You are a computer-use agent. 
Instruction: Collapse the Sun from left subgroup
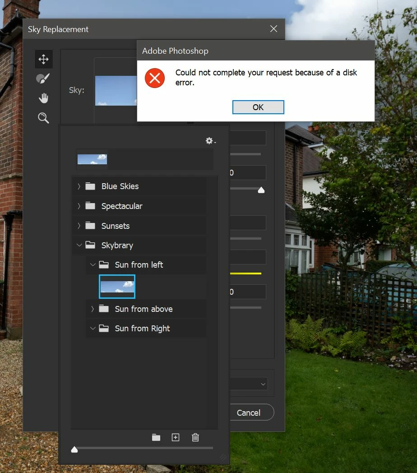coord(93,265)
